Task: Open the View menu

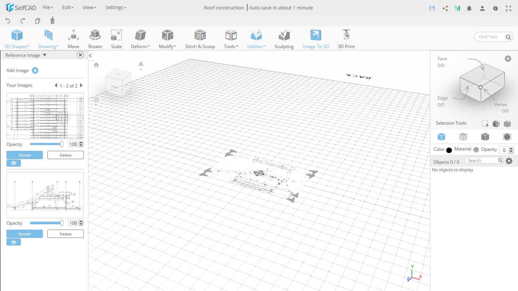Action: 89,8
